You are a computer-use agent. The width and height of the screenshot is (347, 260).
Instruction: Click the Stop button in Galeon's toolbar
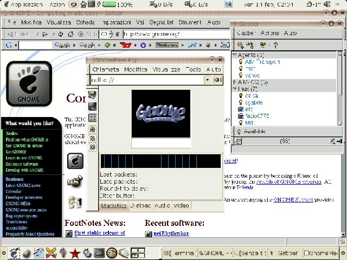pos(88,34)
